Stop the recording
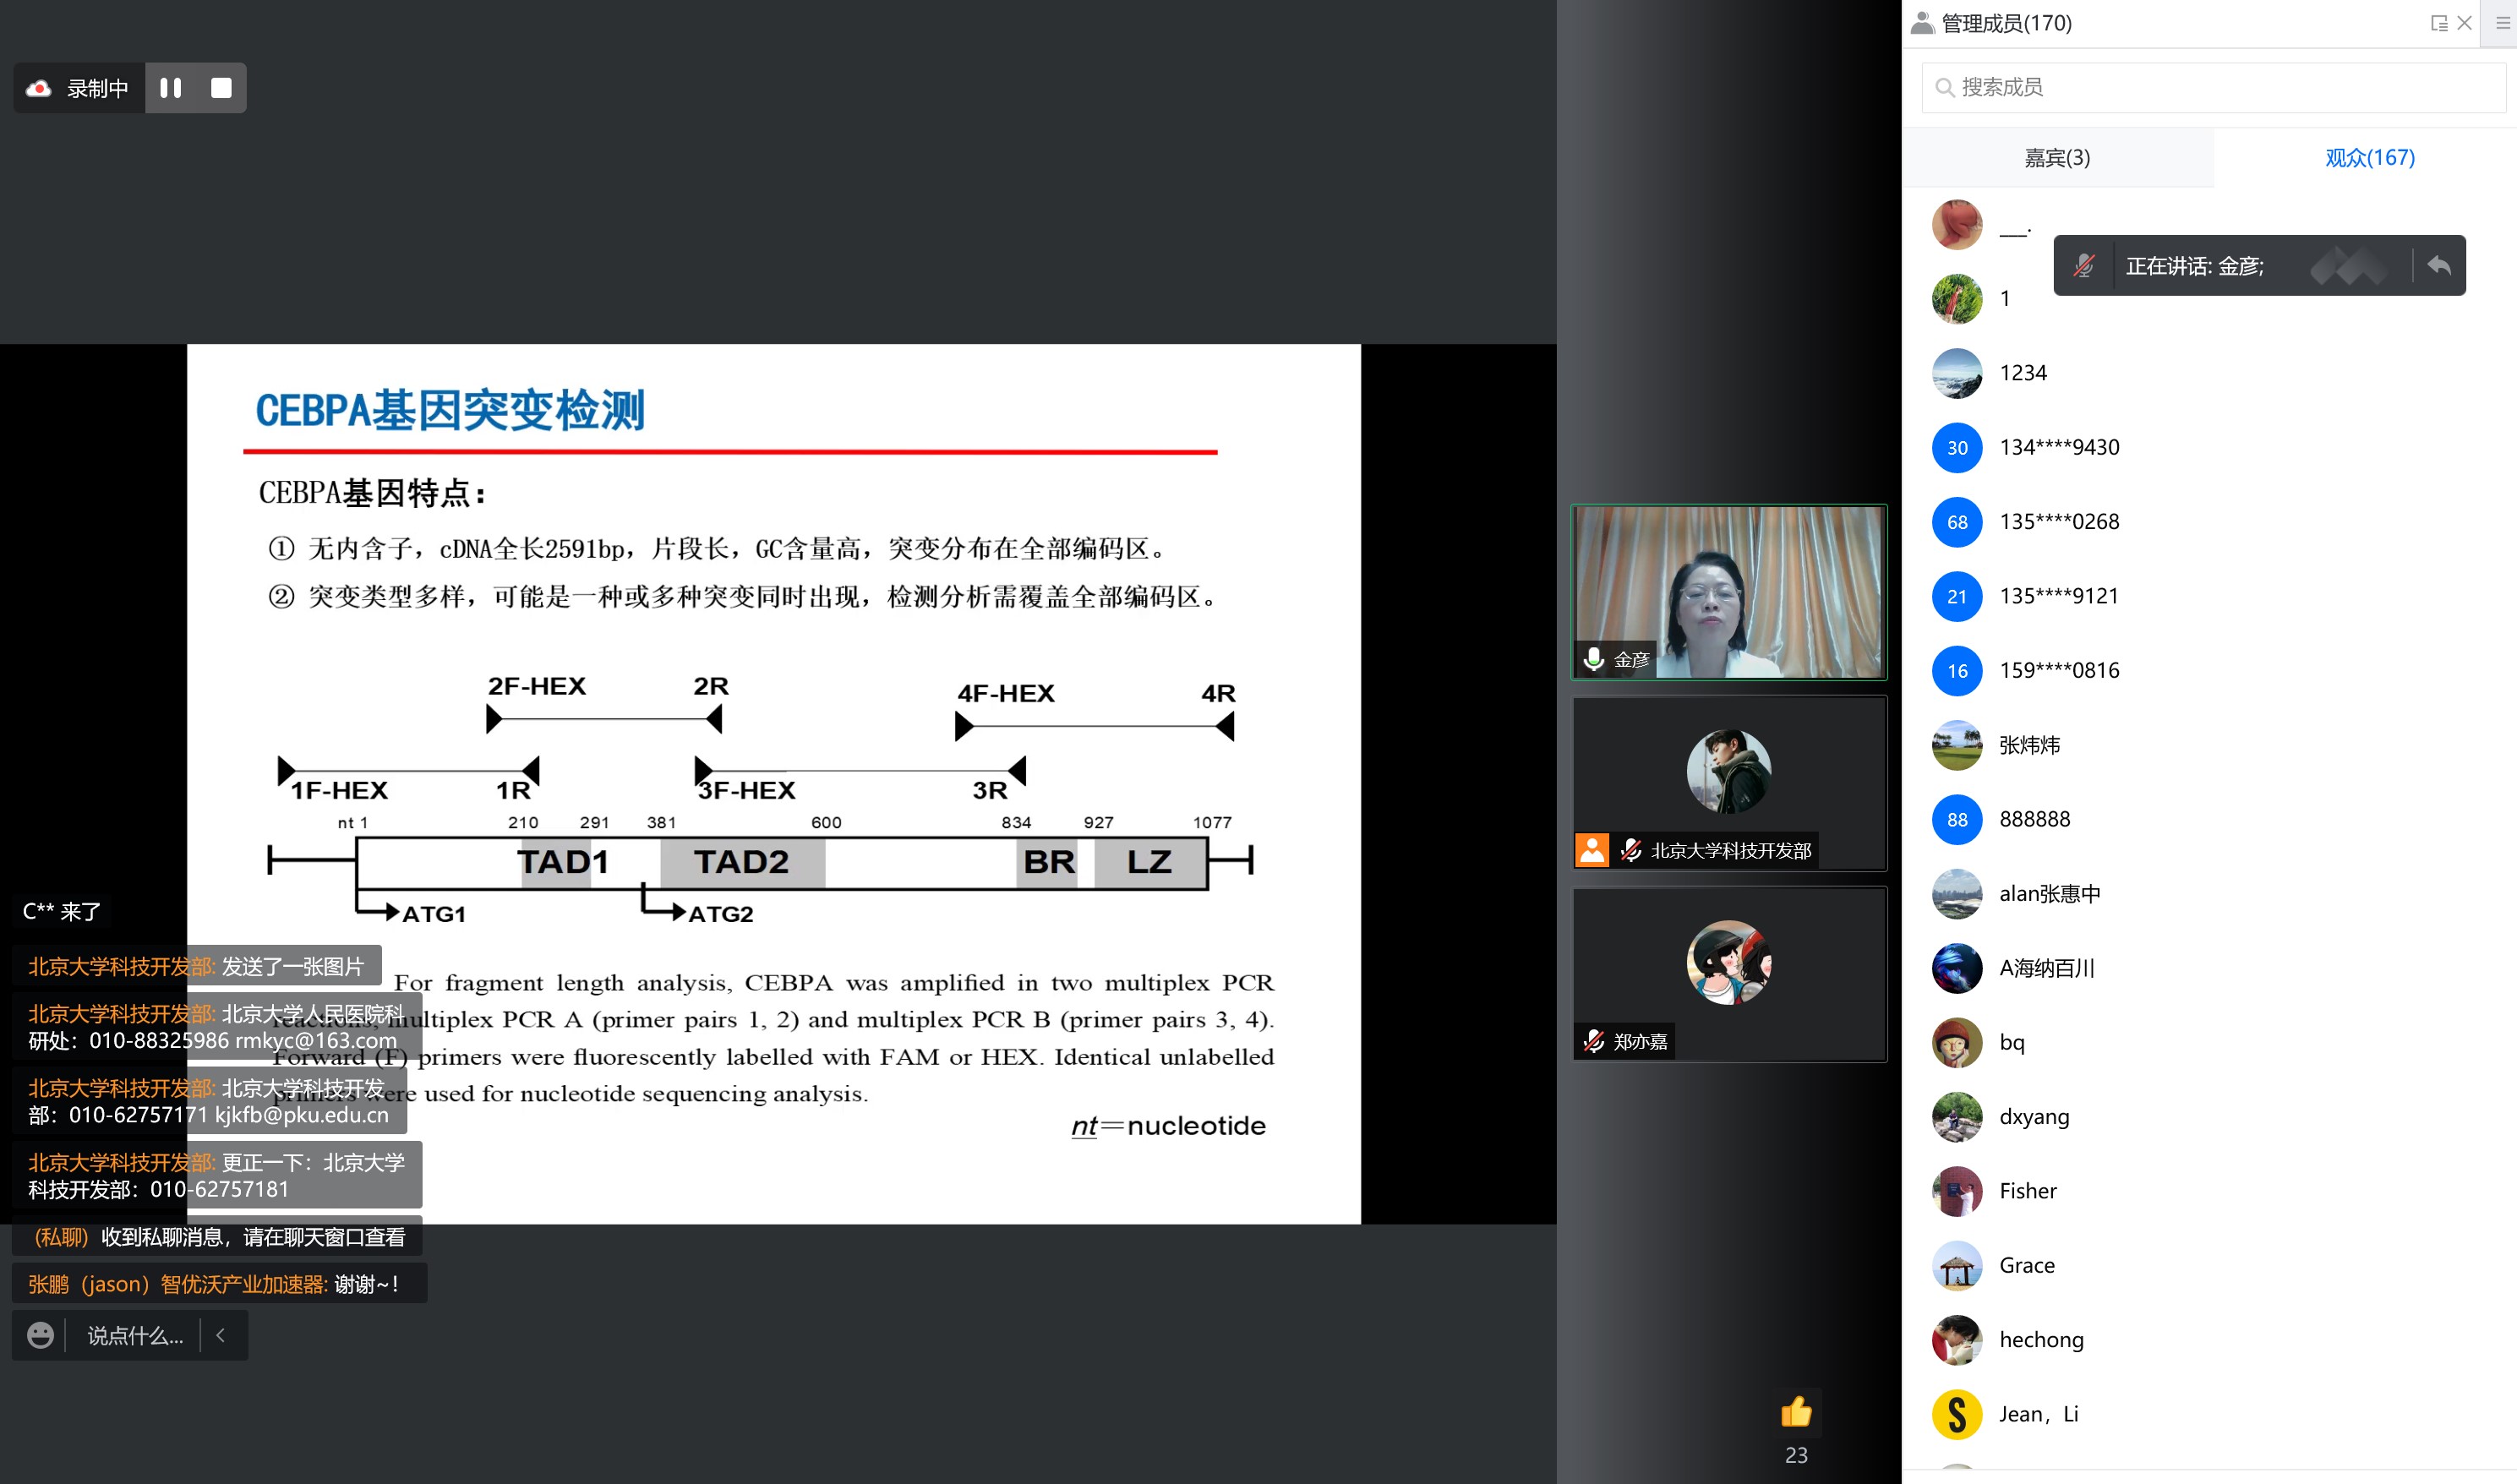Screen dimensions: 2517x1484 (x=221, y=88)
